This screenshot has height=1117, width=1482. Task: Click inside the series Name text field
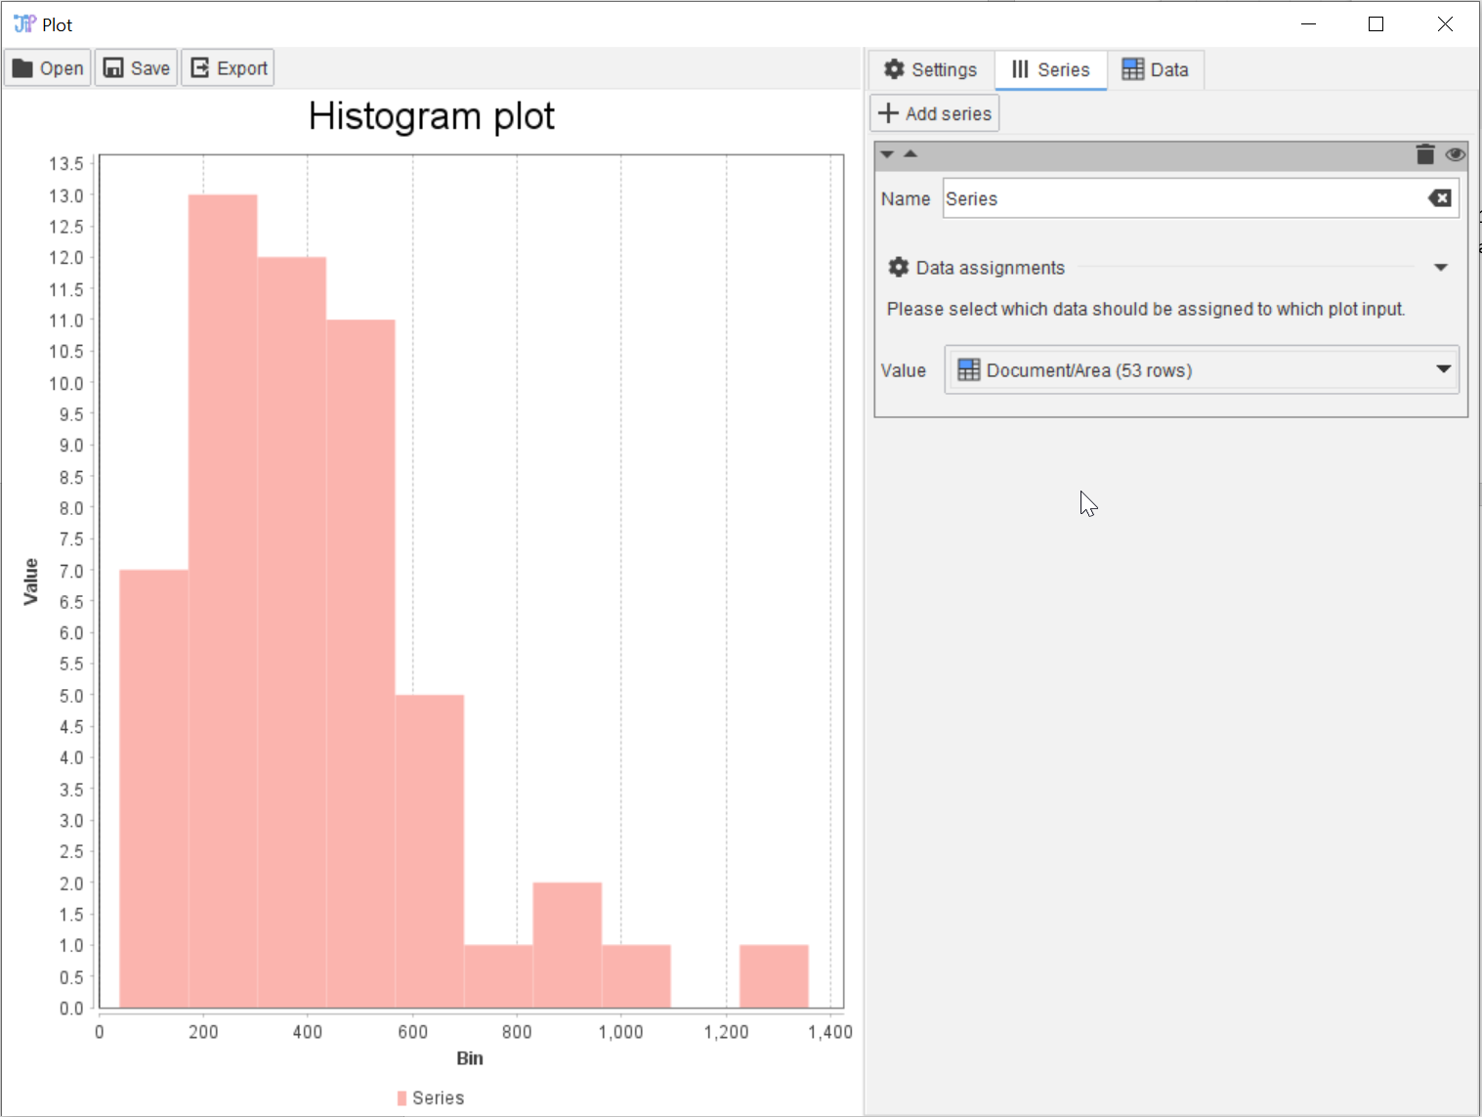pyautogui.click(x=1182, y=198)
